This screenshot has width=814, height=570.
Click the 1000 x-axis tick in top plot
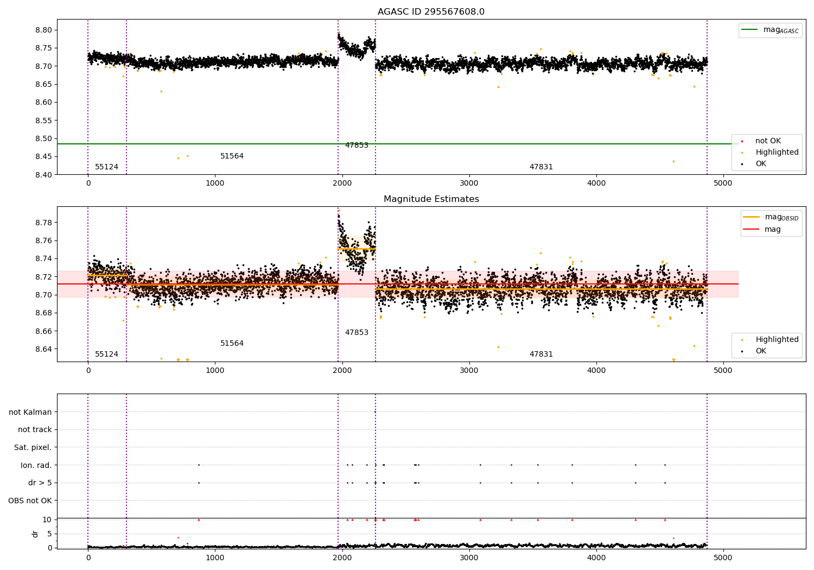(215, 184)
